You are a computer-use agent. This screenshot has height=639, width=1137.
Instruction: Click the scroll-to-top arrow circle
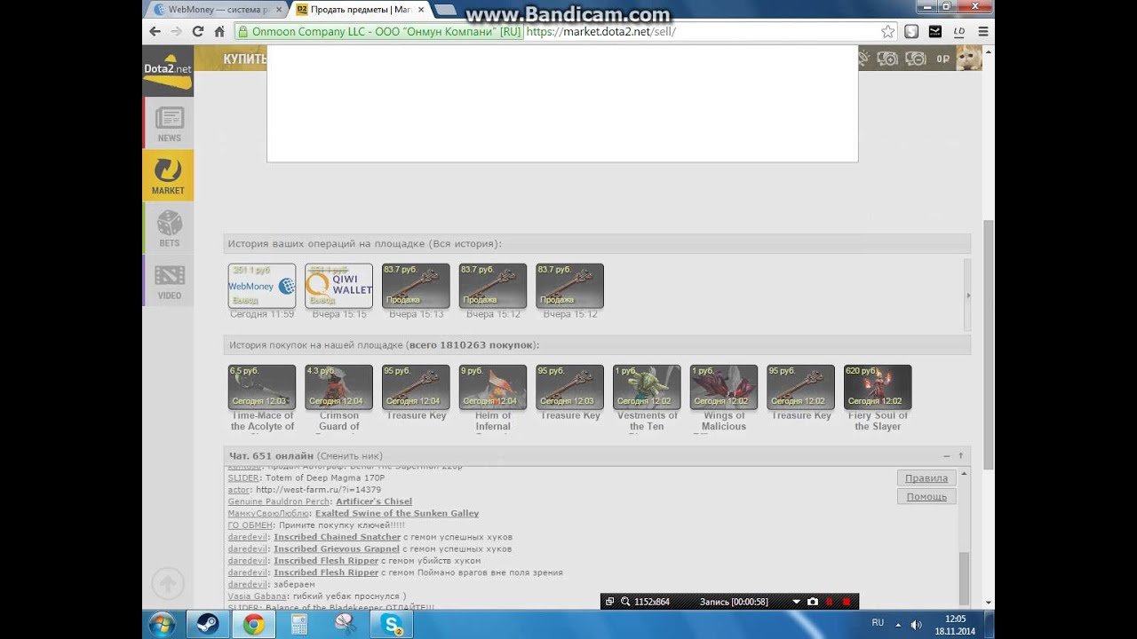[x=168, y=583]
